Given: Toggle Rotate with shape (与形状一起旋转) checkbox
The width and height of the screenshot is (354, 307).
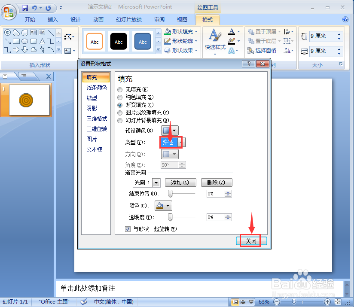Looking at the screenshot, I should (128, 229).
